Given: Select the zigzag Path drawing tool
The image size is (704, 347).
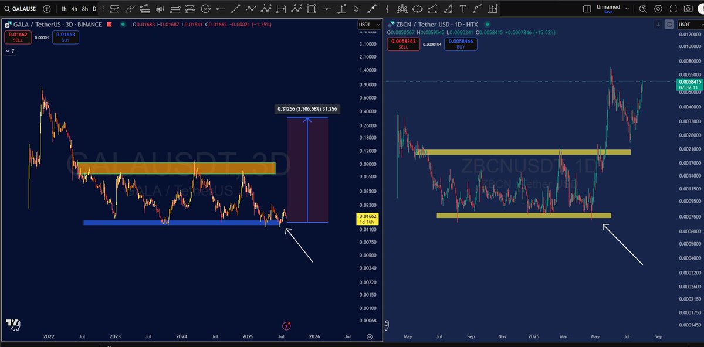Looking at the screenshot, I should (251, 9).
